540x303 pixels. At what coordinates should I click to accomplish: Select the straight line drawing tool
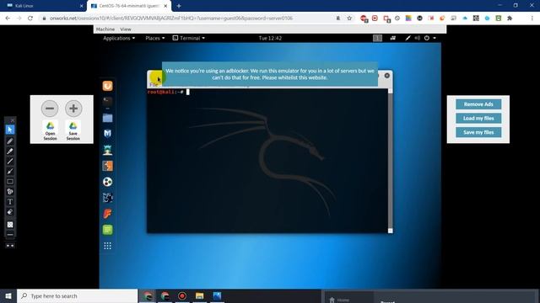coord(10,161)
